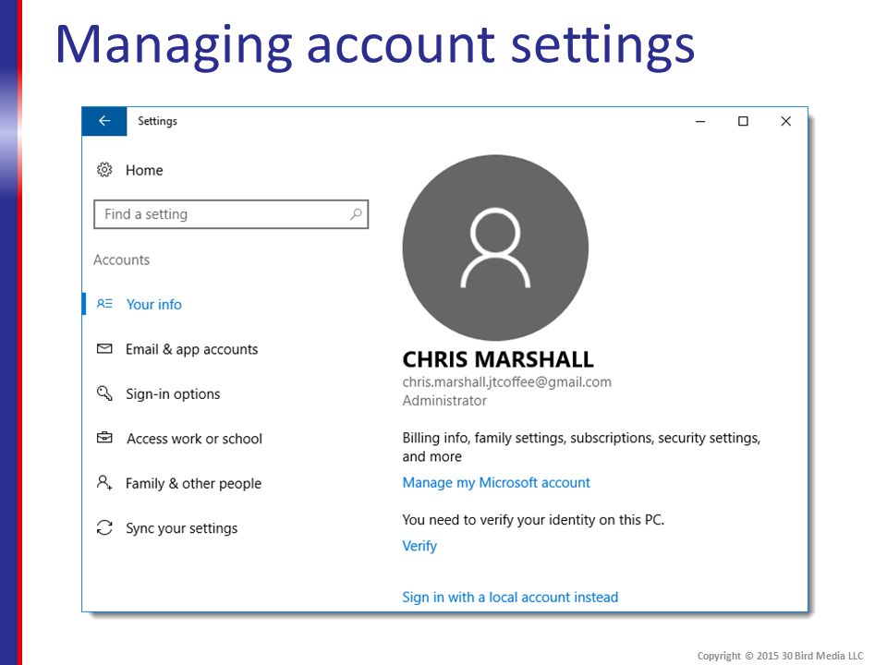This screenshot has height=665, width=887.
Task: Select Your info in Accounts sidebar
Action: coord(154,304)
